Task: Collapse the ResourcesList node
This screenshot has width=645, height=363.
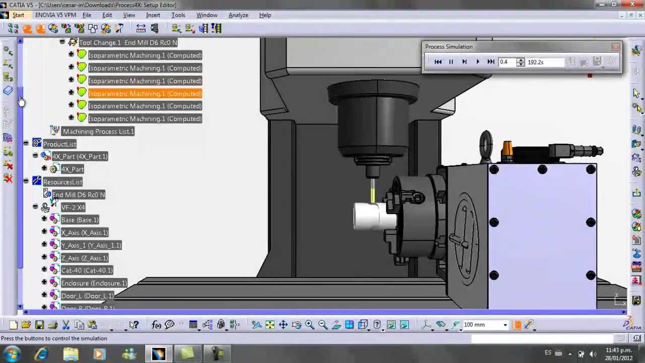Action: (x=26, y=181)
